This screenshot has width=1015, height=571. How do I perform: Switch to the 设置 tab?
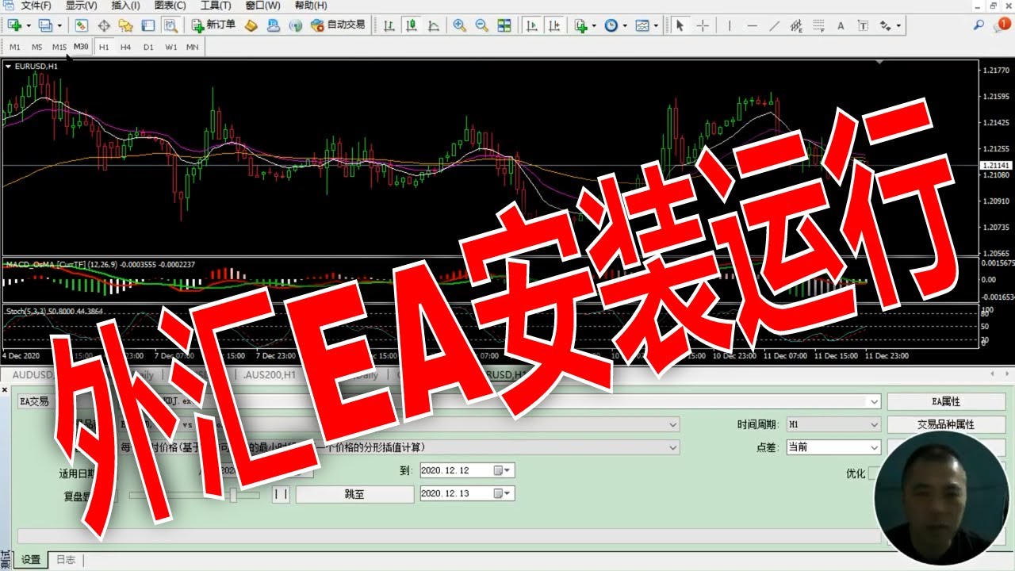pos(30,560)
